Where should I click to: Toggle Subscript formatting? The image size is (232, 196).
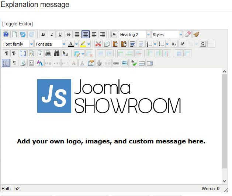pos(174,44)
